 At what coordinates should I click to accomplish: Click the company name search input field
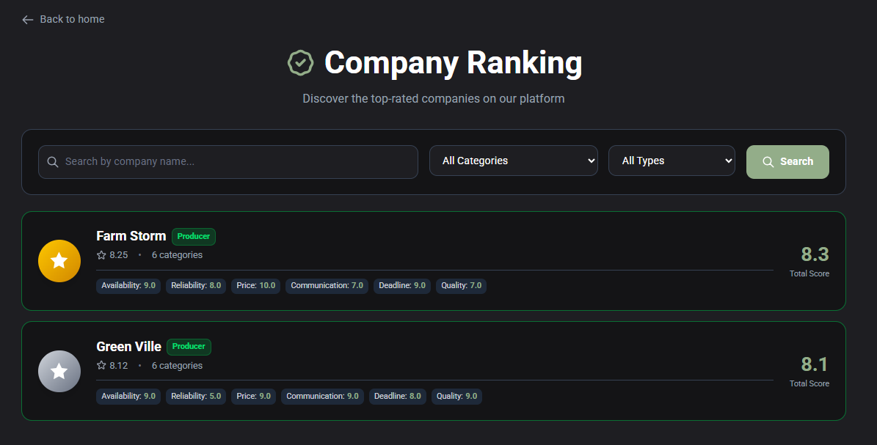pyautogui.click(x=228, y=161)
